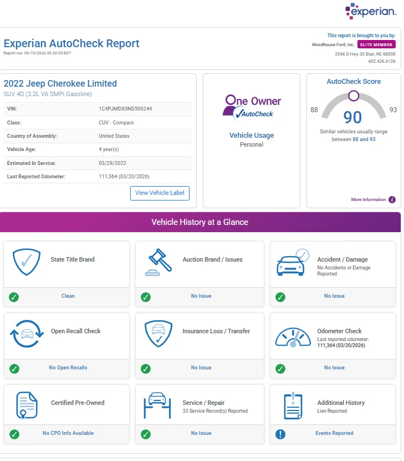This screenshot has width=404, height=461.
Task: Click the ELITE MEMBER badge
Action: click(x=376, y=44)
